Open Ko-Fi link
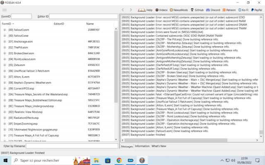265x165 pixels. pyautogui.click(x=243, y=10)
